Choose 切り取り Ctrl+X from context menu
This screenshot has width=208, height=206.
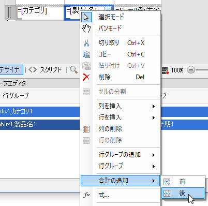point(121,43)
